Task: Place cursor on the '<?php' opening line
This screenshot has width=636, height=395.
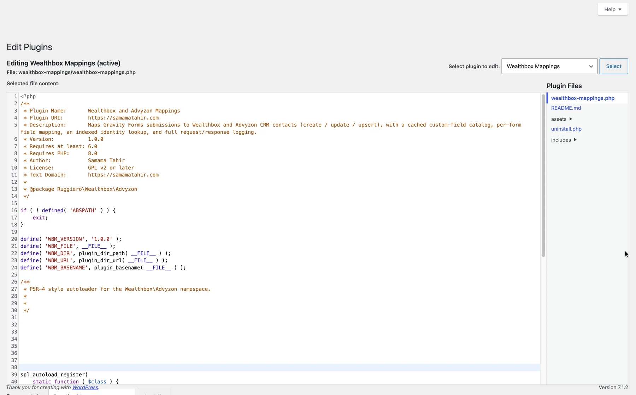Action: pyautogui.click(x=28, y=96)
